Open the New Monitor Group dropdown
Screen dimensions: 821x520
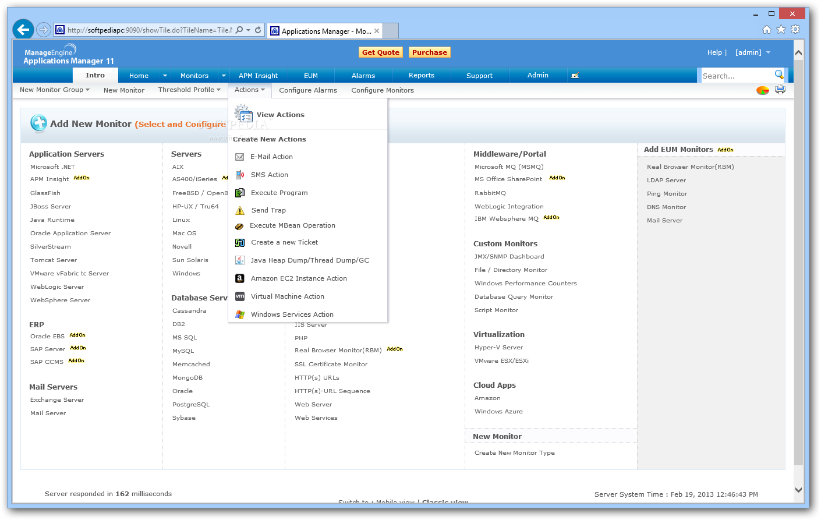[x=55, y=90]
